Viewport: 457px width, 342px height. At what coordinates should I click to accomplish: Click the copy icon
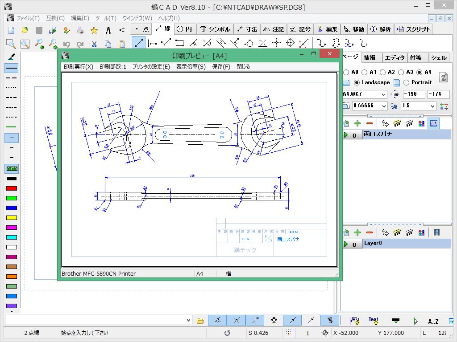point(108,44)
